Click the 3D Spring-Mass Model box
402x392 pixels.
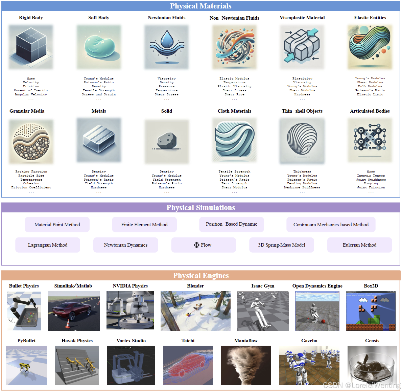pos(282,245)
